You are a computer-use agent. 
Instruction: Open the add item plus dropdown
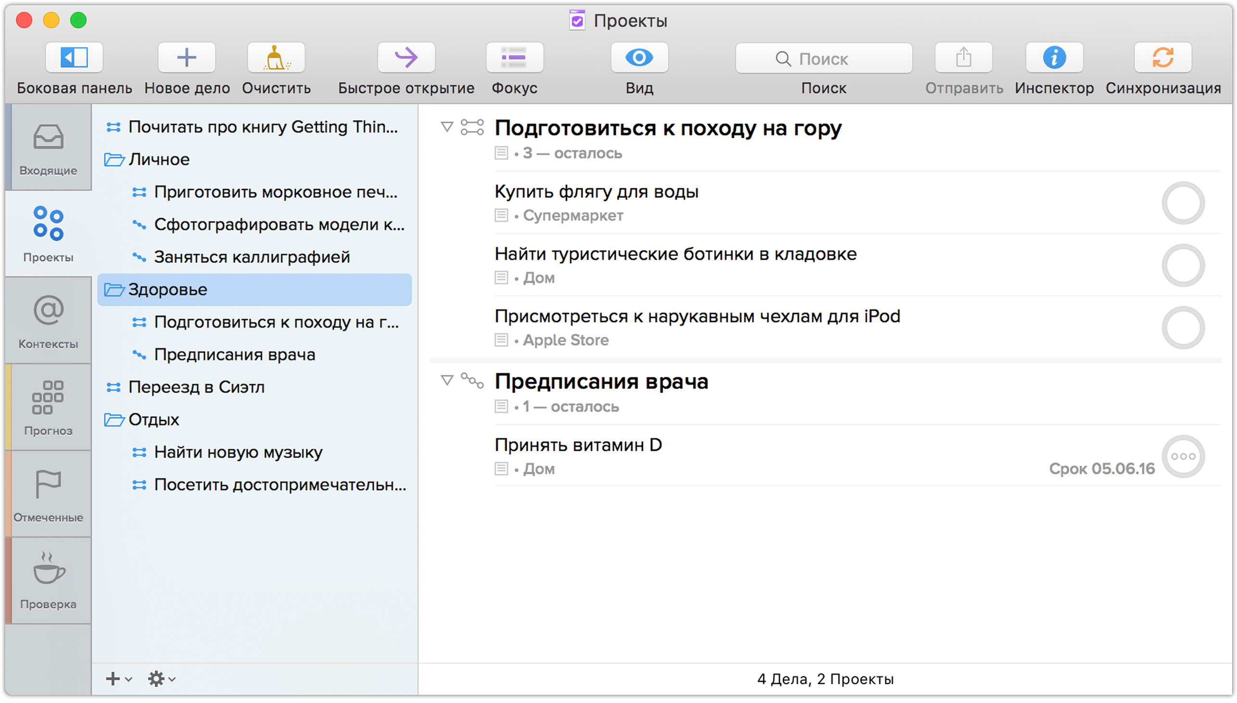click(x=119, y=679)
